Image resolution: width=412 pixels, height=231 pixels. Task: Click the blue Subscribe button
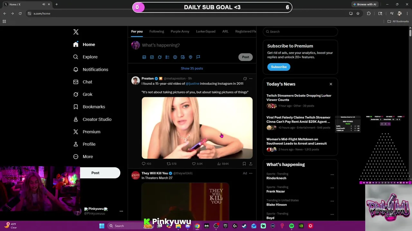[279, 67]
